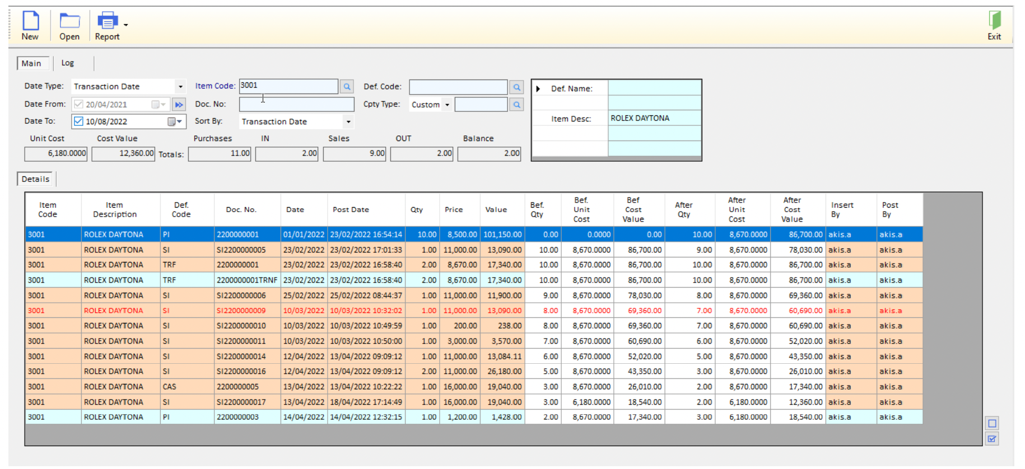Click the Value 3,570.00 cell

[502, 341]
